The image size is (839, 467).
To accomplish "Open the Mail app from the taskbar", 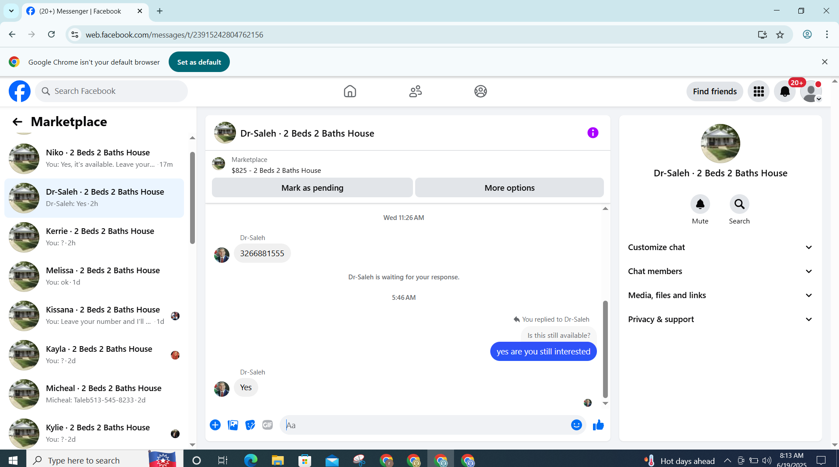I will 332,460.
